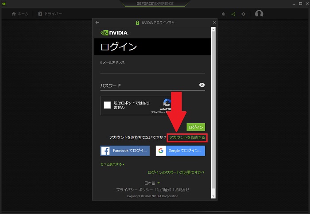Click the green ログイン button
This screenshot has height=214, width=310.
pos(196,127)
